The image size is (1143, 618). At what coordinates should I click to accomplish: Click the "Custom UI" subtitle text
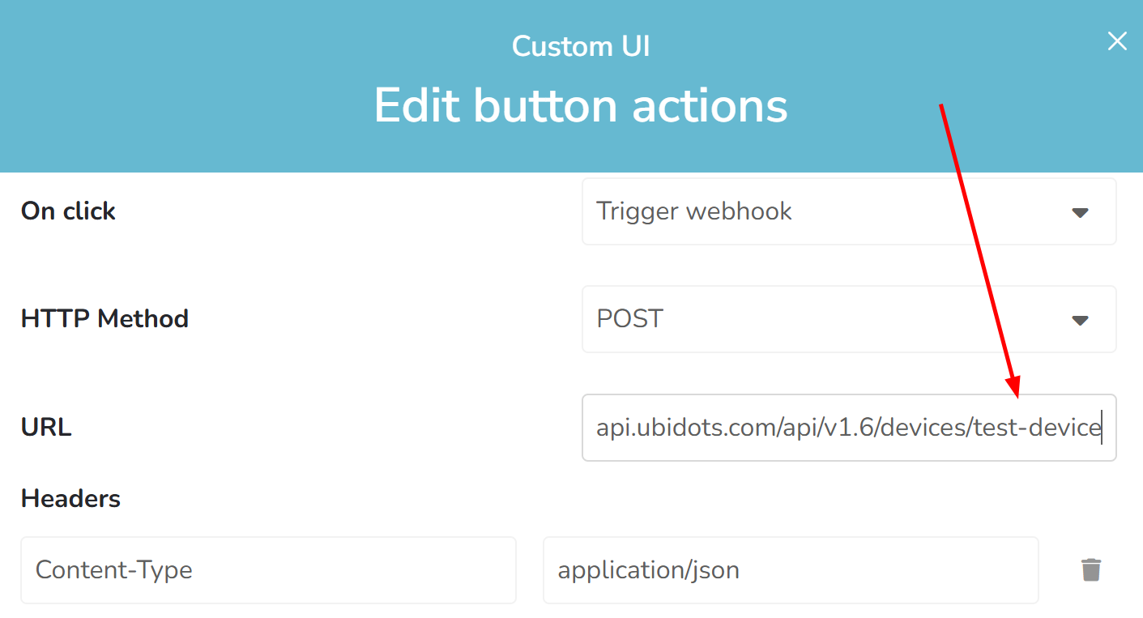[x=580, y=46]
